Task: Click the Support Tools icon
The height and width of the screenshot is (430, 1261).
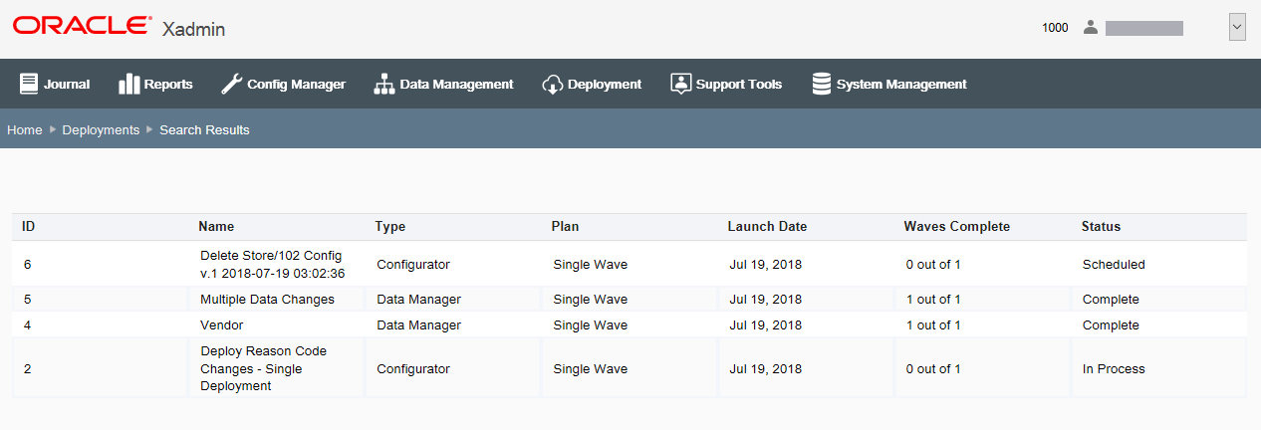Action: tap(681, 85)
